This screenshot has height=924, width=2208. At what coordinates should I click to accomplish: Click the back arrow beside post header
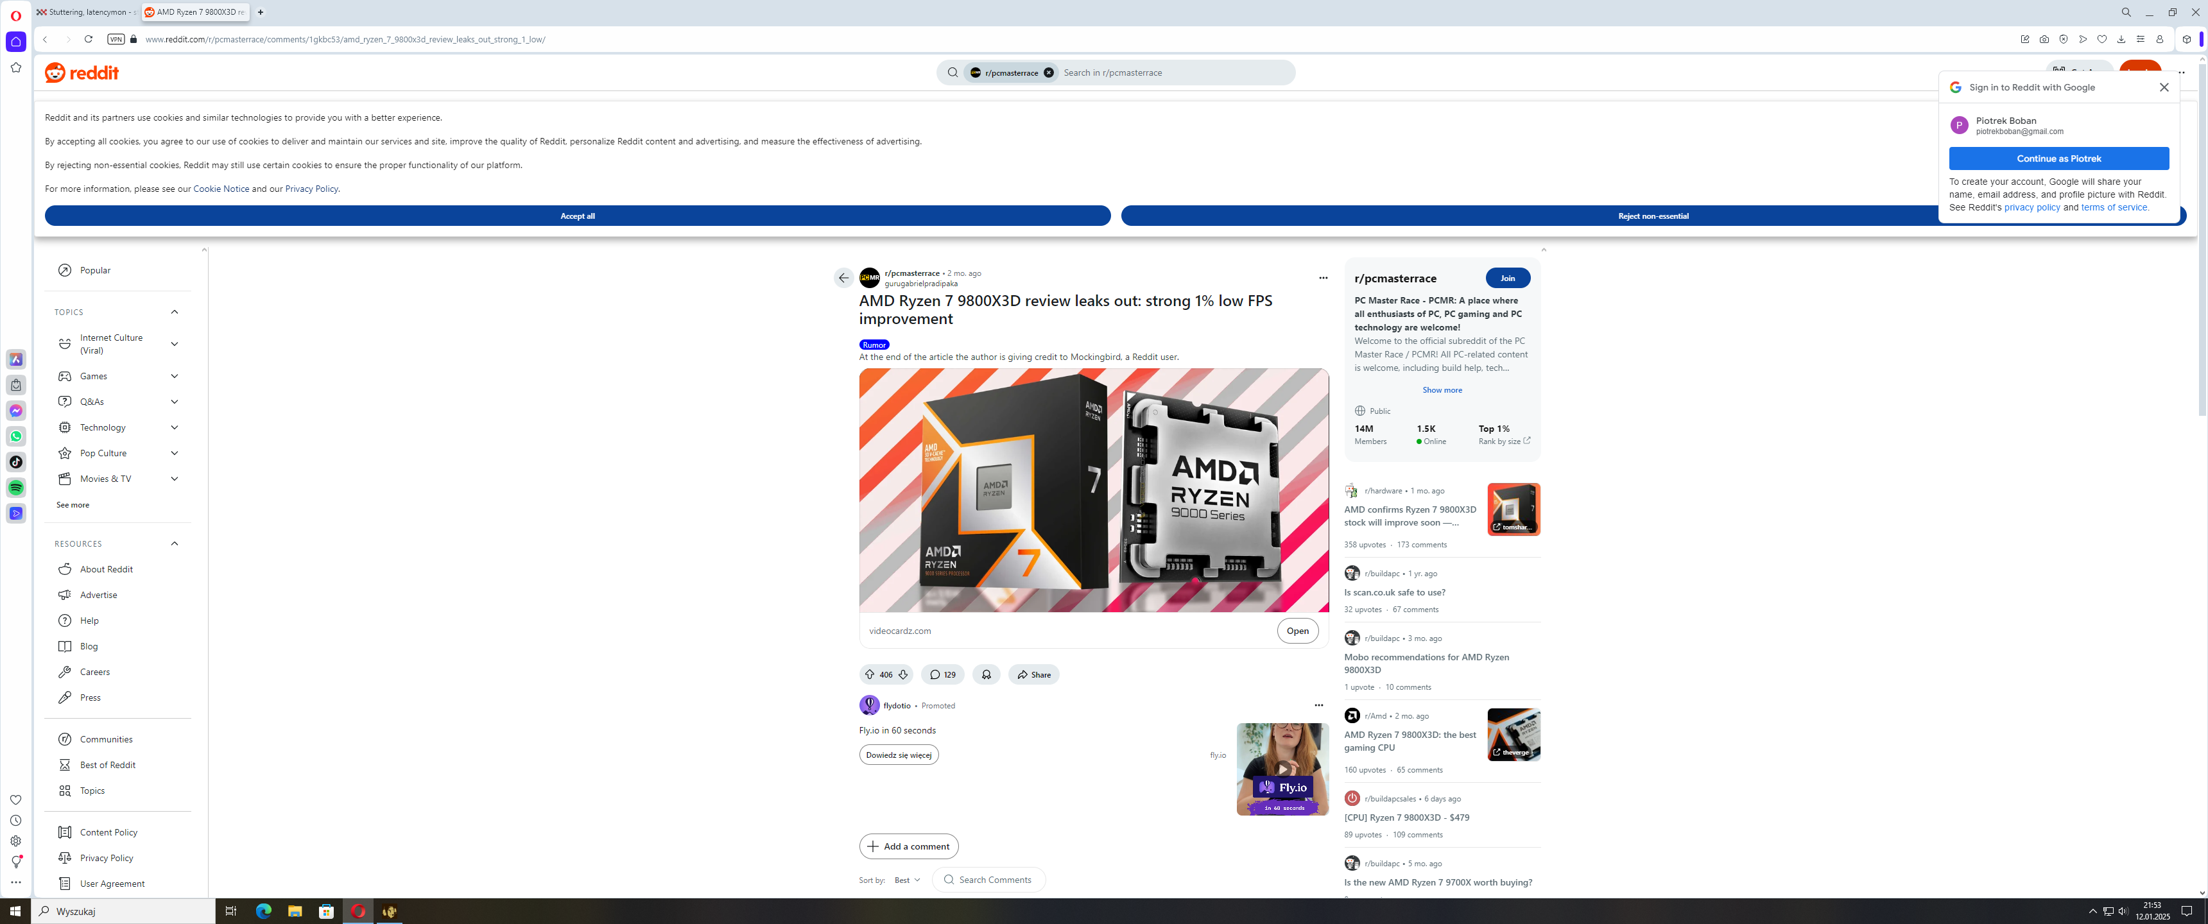click(843, 278)
